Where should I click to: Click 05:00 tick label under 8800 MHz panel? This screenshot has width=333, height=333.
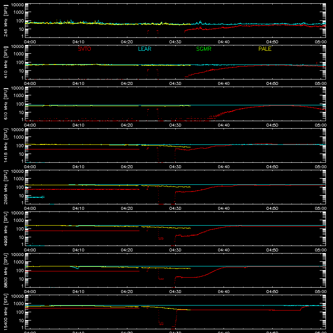pos(321,292)
